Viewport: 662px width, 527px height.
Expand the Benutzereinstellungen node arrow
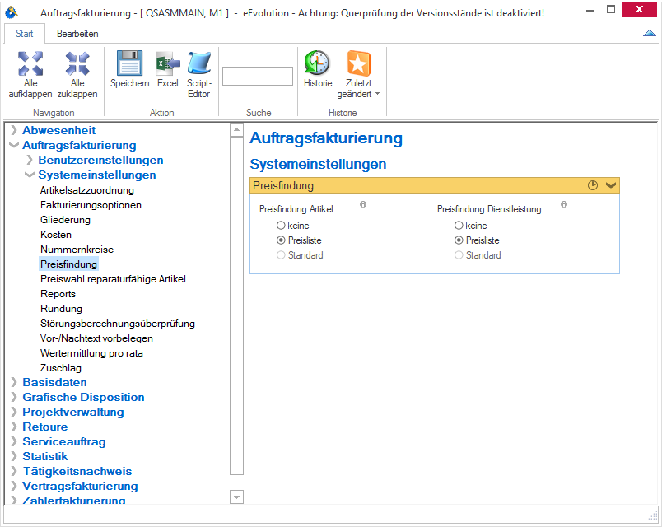tap(30, 160)
